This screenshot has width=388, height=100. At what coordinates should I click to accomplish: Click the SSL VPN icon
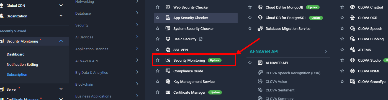coord(168,50)
